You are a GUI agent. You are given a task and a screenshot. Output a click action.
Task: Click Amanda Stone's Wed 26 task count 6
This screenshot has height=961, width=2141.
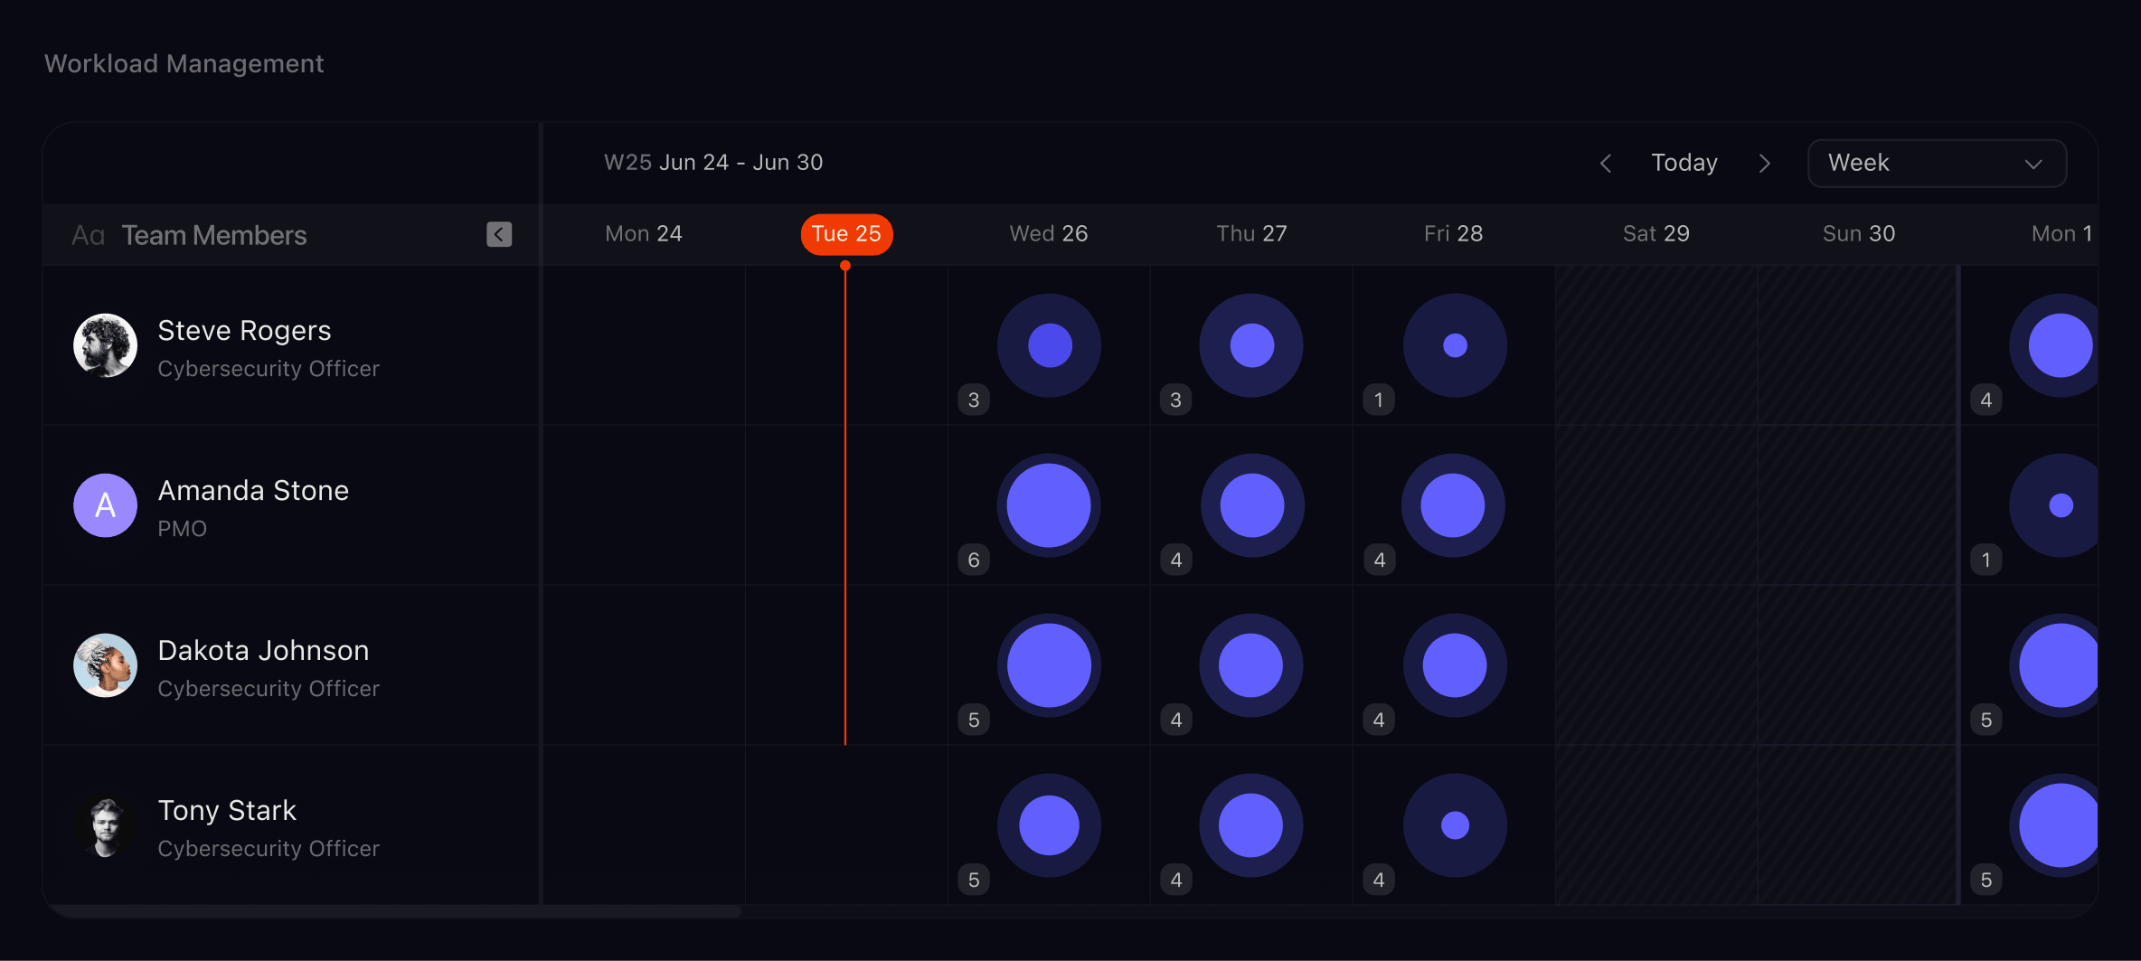(974, 560)
